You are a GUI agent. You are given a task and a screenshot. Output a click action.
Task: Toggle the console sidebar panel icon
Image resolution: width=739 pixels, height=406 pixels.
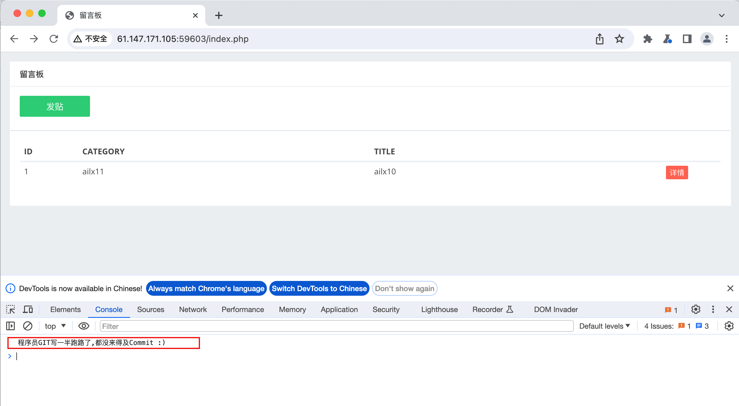point(10,326)
